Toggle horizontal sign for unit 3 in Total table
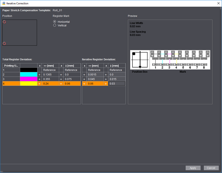 coord(40,79)
